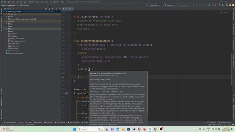Place cursor on line number 49

pyautogui.click(x=64, y=77)
